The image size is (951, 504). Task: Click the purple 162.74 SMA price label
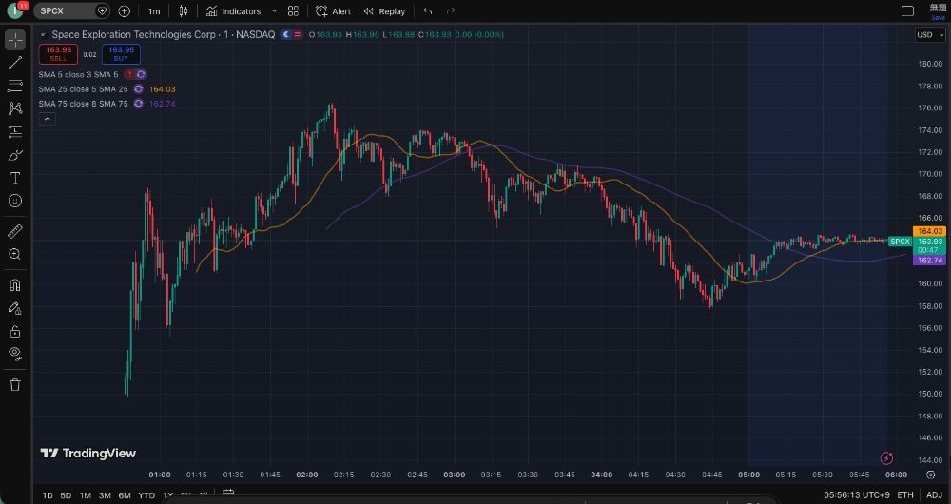(x=929, y=261)
